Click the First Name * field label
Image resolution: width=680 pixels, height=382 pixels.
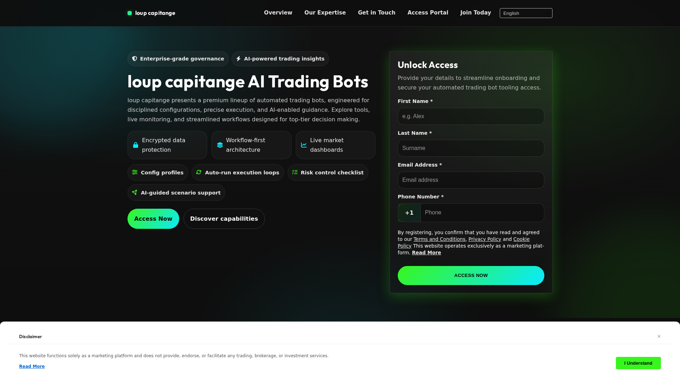point(415,101)
